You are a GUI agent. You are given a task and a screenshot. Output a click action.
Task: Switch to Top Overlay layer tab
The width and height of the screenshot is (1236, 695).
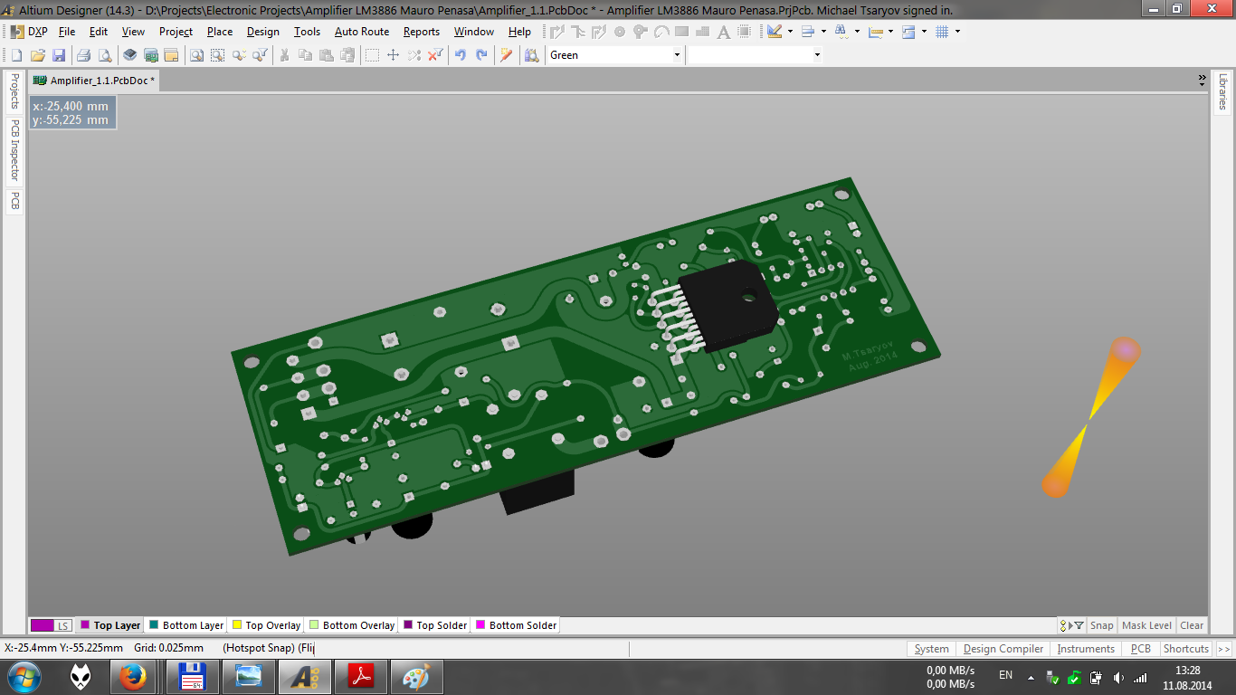pos(266,625)
